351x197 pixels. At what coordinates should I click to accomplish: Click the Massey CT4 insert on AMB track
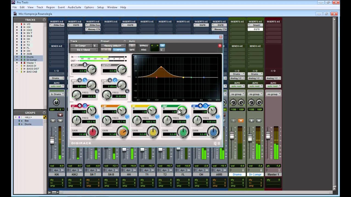click(x=219, y=29)
